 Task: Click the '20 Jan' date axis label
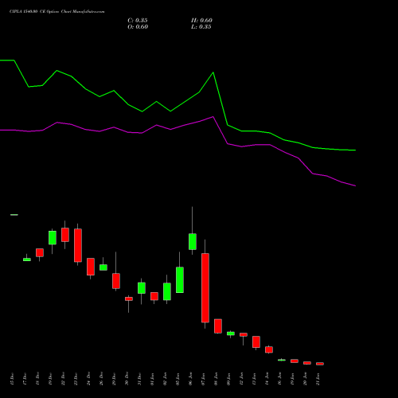click(305, 379)
